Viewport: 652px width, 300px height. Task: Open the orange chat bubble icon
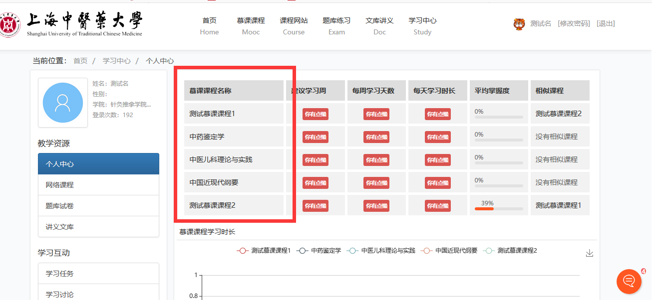tap(629, 282)
